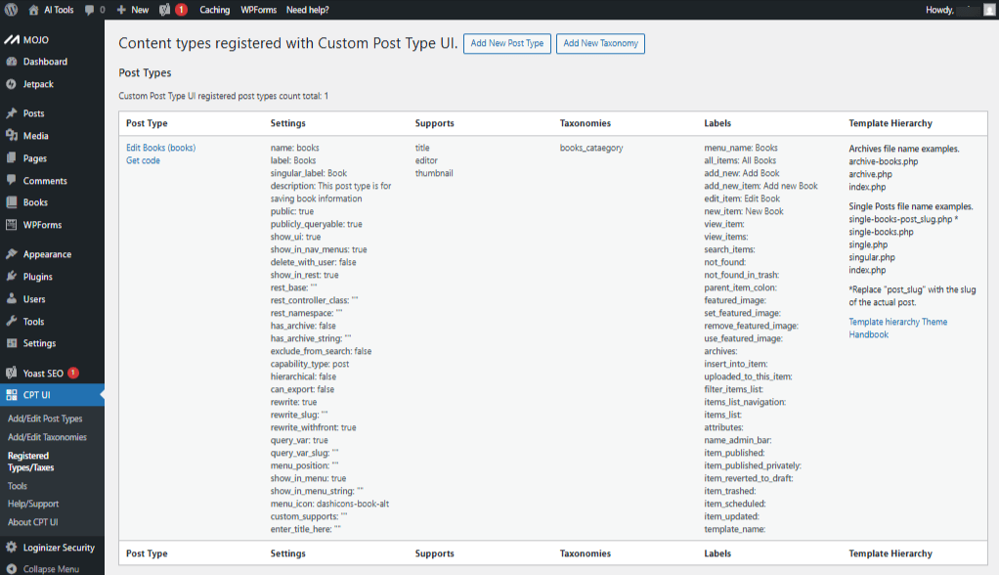Viewport: 999px width, 575px height.
Task: Click the Add New Taxonomy button
Action: (x=600, y=44)
